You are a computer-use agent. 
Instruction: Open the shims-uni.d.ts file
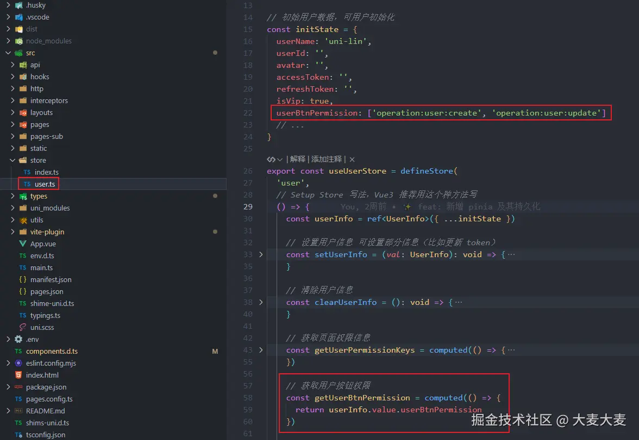click(47, 423)
